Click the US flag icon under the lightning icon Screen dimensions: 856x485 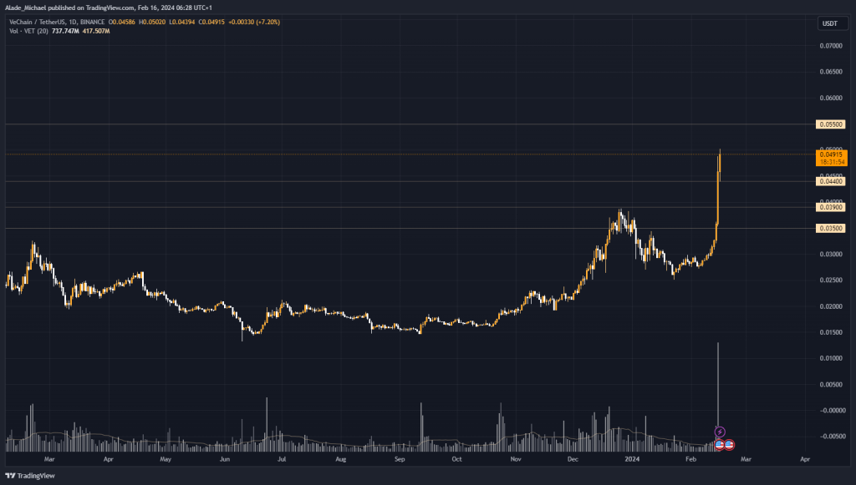[720, 445]
